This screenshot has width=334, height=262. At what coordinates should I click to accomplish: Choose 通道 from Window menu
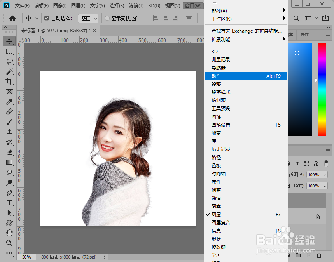[246, 198]
